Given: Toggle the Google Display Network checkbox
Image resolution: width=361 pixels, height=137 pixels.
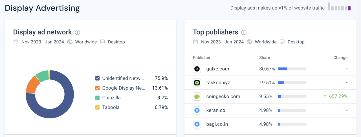Looking at the screenshot, I should tap(98, 88).
